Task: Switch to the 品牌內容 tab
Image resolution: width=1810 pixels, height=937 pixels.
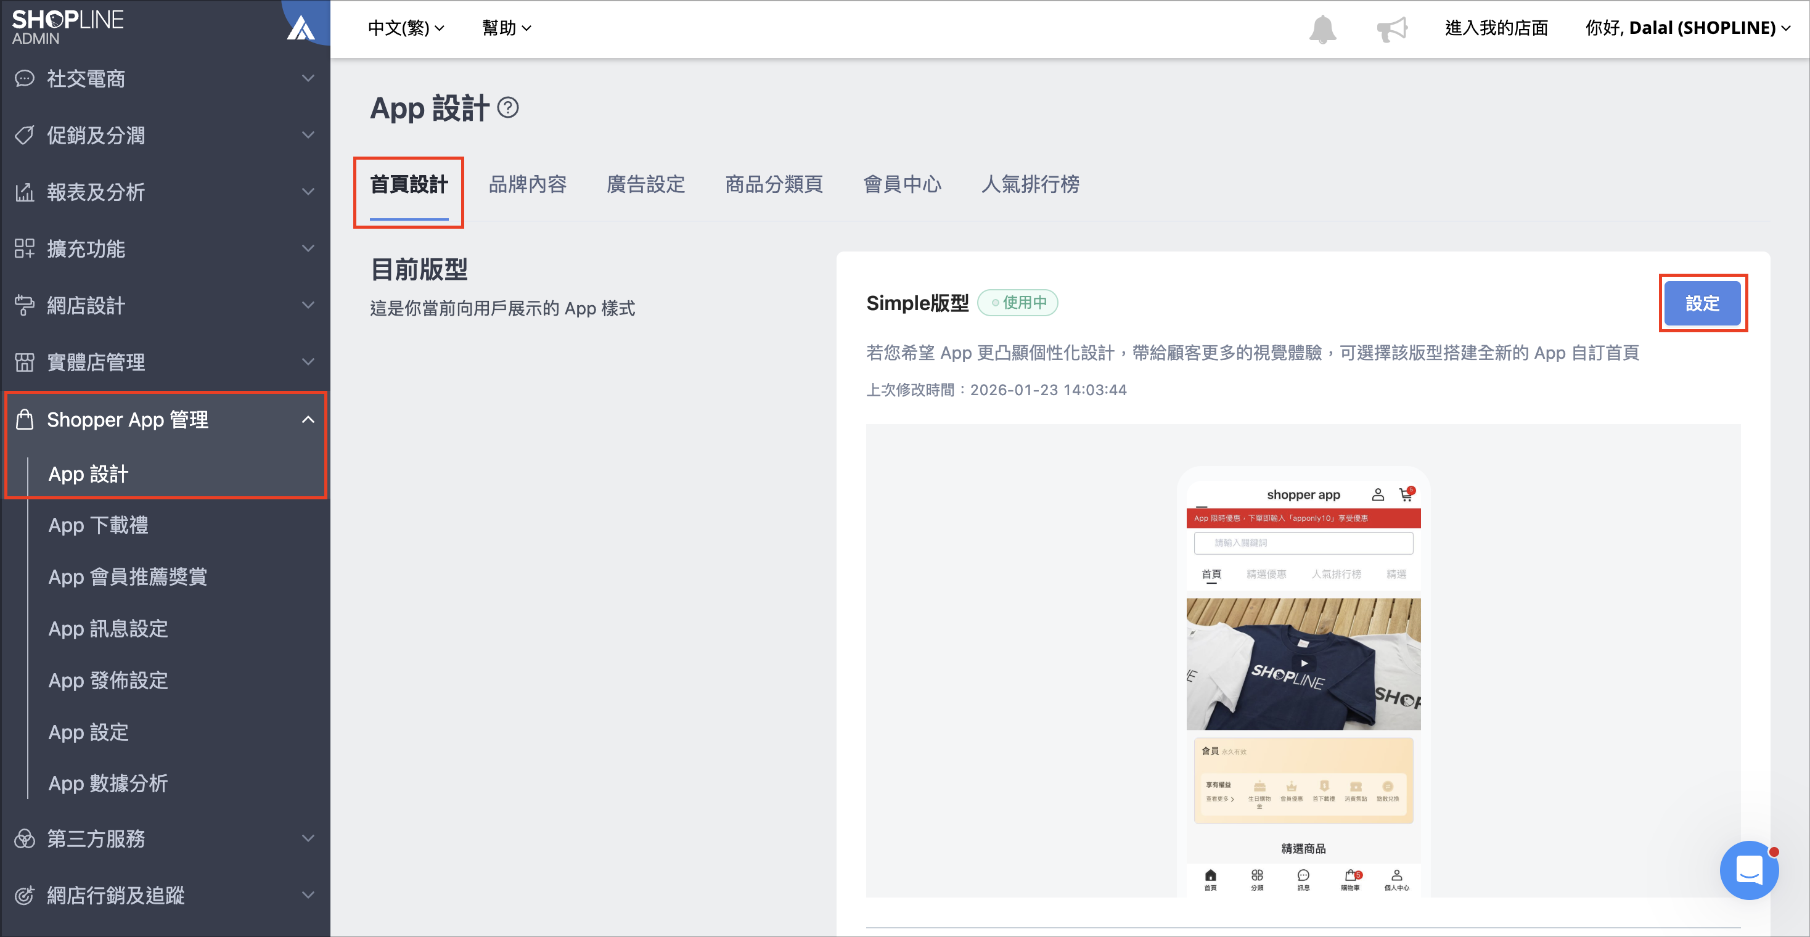Action: click(x=528, y=185)
